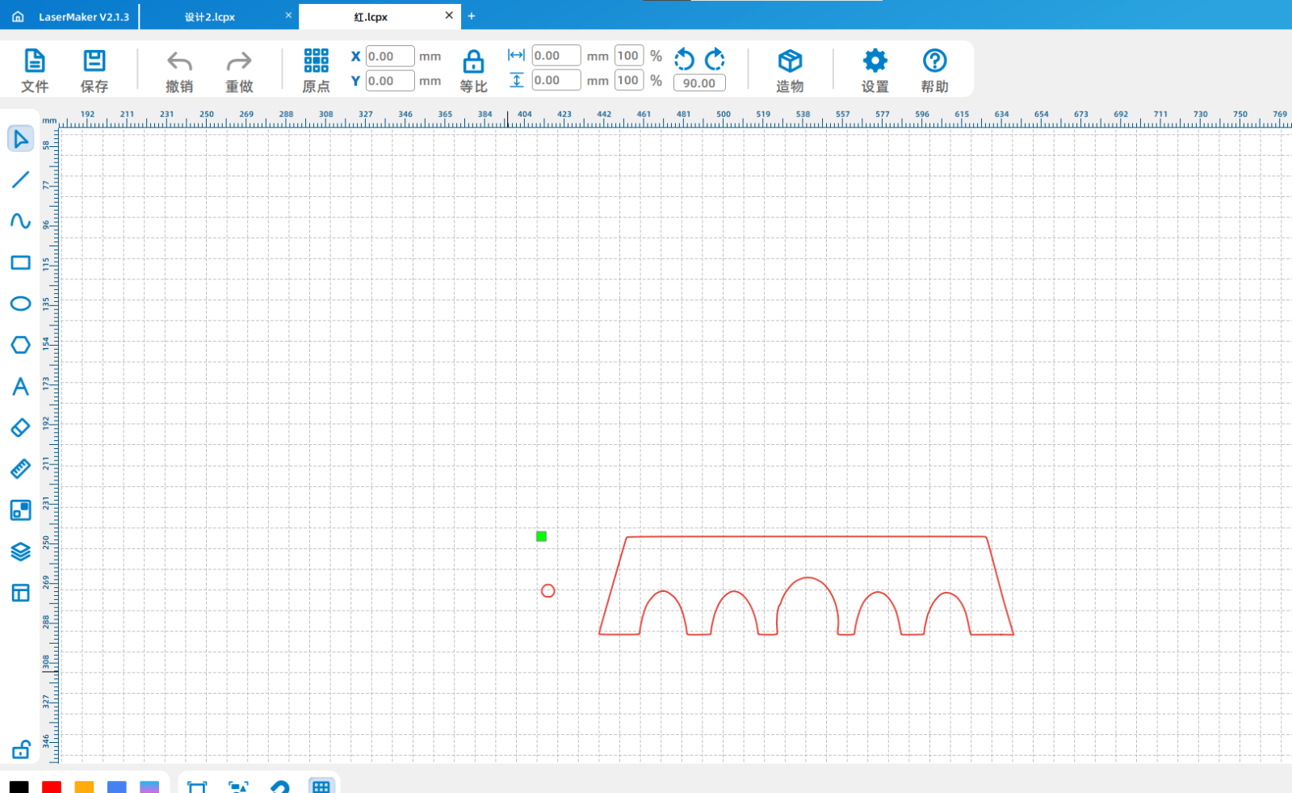The width and height of the screenshot is (1292, 793).
Task: Toggle the grid display button
Action: pyautogui.click(x=321, y=786)
